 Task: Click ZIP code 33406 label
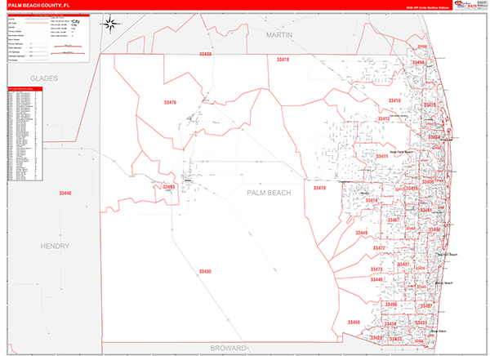(428, 181)
